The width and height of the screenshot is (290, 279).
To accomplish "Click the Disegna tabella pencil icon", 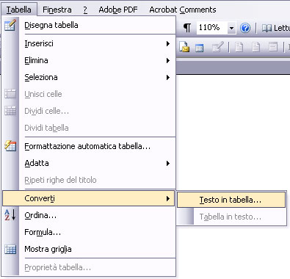I will pos(10,25).
